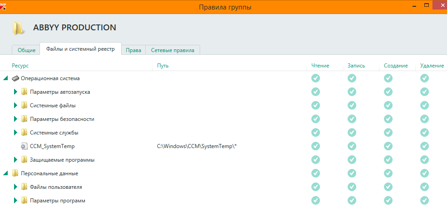Toggle Создание permission for Операционная система
This screenshot has width=447, height=211.
point(388,78)
